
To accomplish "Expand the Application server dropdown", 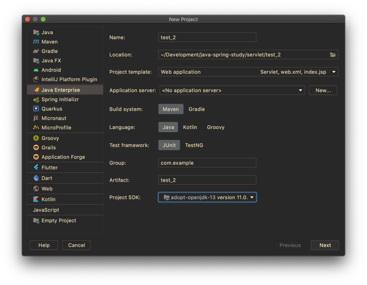I will [300, 90].
